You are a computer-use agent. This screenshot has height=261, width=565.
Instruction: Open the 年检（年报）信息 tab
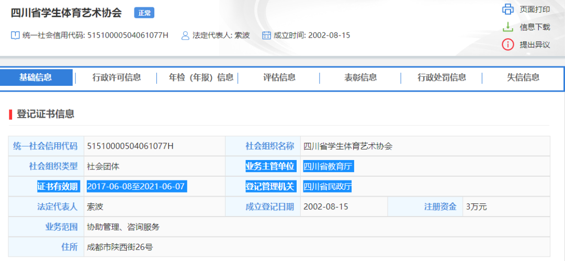(201, 77)
